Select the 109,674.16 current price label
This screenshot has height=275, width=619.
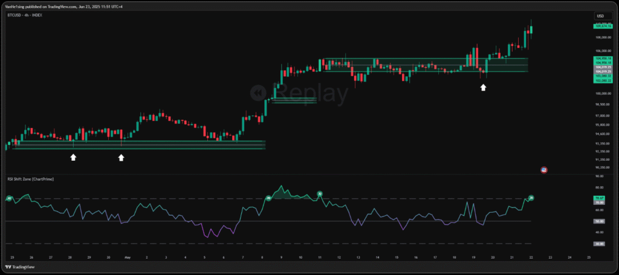(x=603, y=26)
